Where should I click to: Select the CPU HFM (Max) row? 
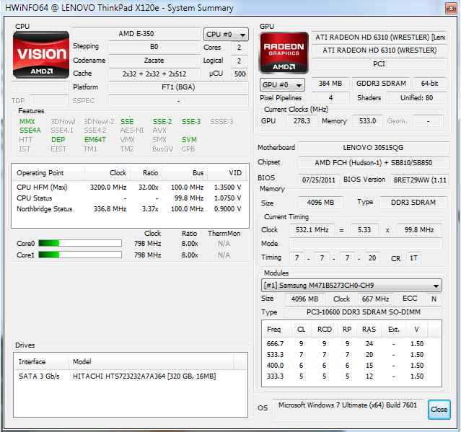tap(129, 188)
